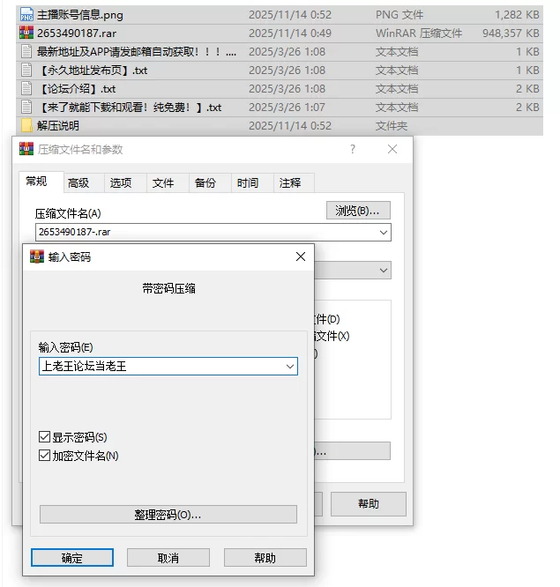Open 整理密码(O)... button
This screenshot has height=587, width=560.
[x=168, y=515]
